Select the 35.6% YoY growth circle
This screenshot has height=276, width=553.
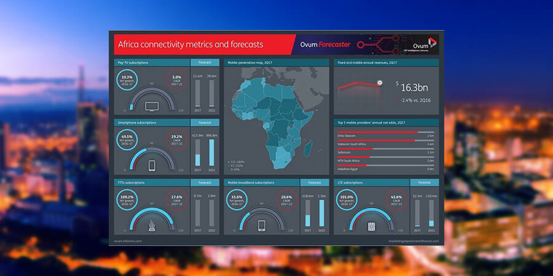click(237, 199)
